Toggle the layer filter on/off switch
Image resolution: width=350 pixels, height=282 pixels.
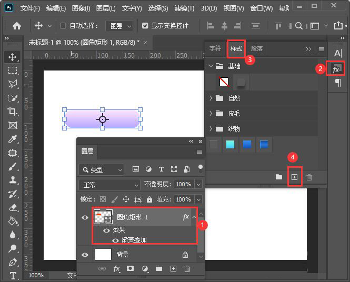pyautogui.click(x=201, y=169)
